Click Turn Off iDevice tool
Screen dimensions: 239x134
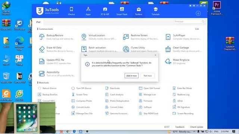pyautogui.click(x=81, y=88)
